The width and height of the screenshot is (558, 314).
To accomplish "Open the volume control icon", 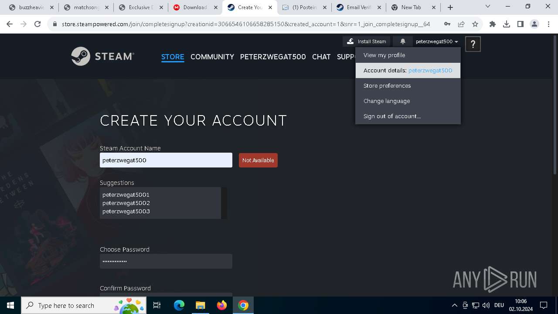I will (x=486, y=305).
